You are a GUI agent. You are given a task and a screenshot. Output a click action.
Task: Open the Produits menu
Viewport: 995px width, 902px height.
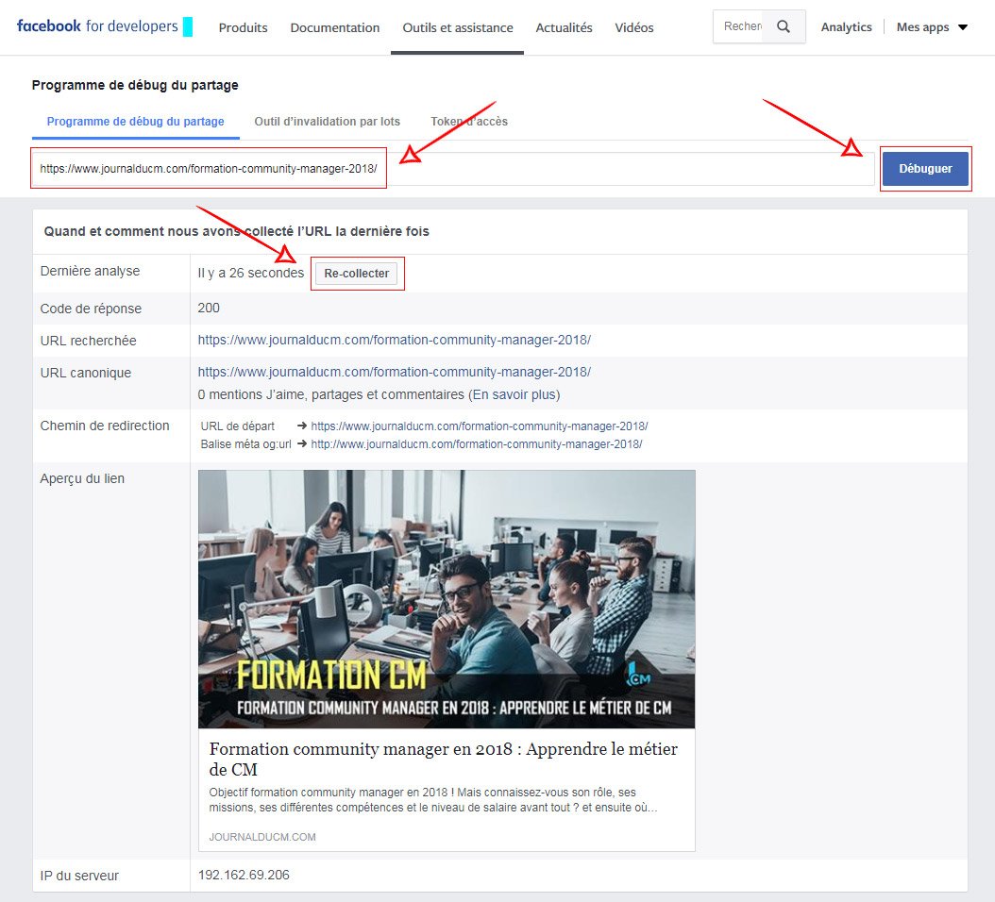[243, 28]
